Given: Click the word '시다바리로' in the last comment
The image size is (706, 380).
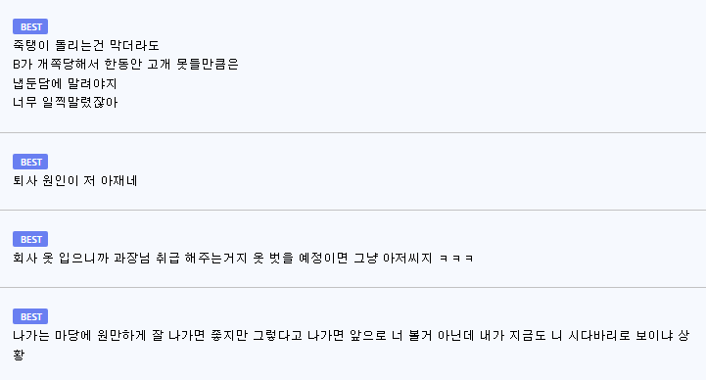Looking at the screenshot, I should (599, 335).
